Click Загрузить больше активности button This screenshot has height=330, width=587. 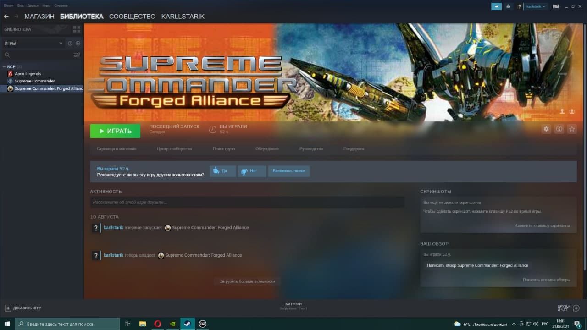(247, 281)
